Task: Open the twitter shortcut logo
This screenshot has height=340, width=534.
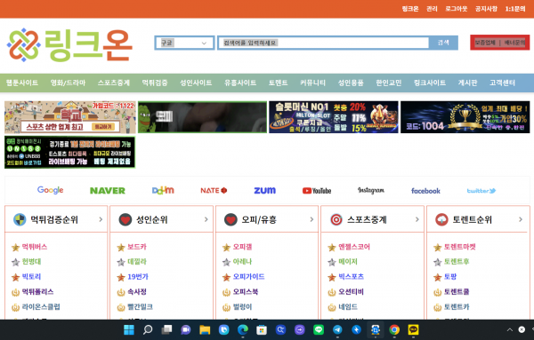Action: [x=481, y=191]
